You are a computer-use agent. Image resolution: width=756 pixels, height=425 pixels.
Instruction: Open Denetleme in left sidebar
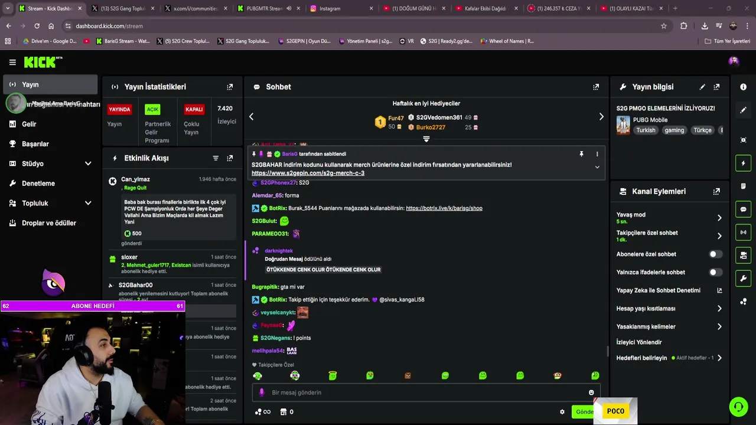click(50, 184)
